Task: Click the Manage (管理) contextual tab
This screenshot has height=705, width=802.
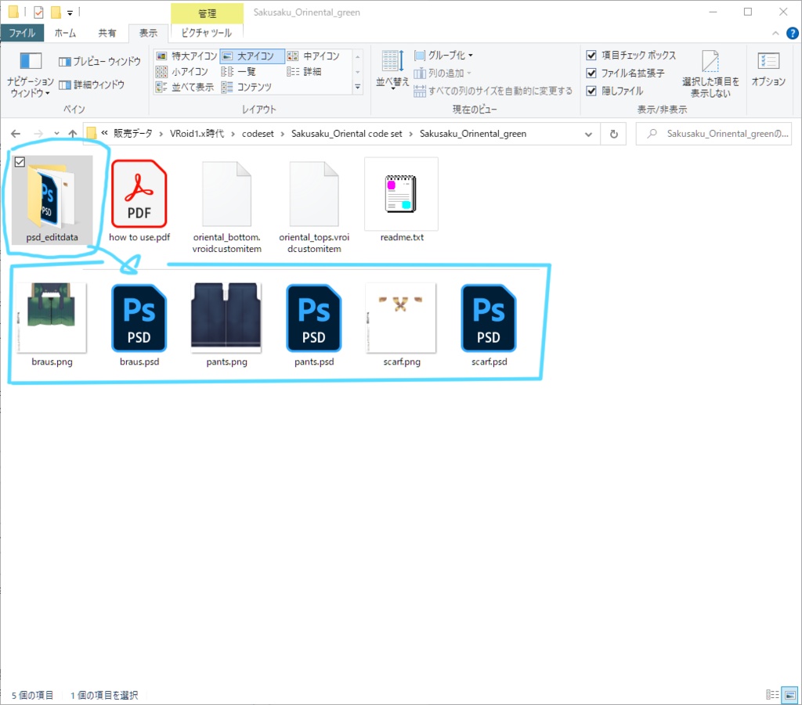Action: click(207, 13)
